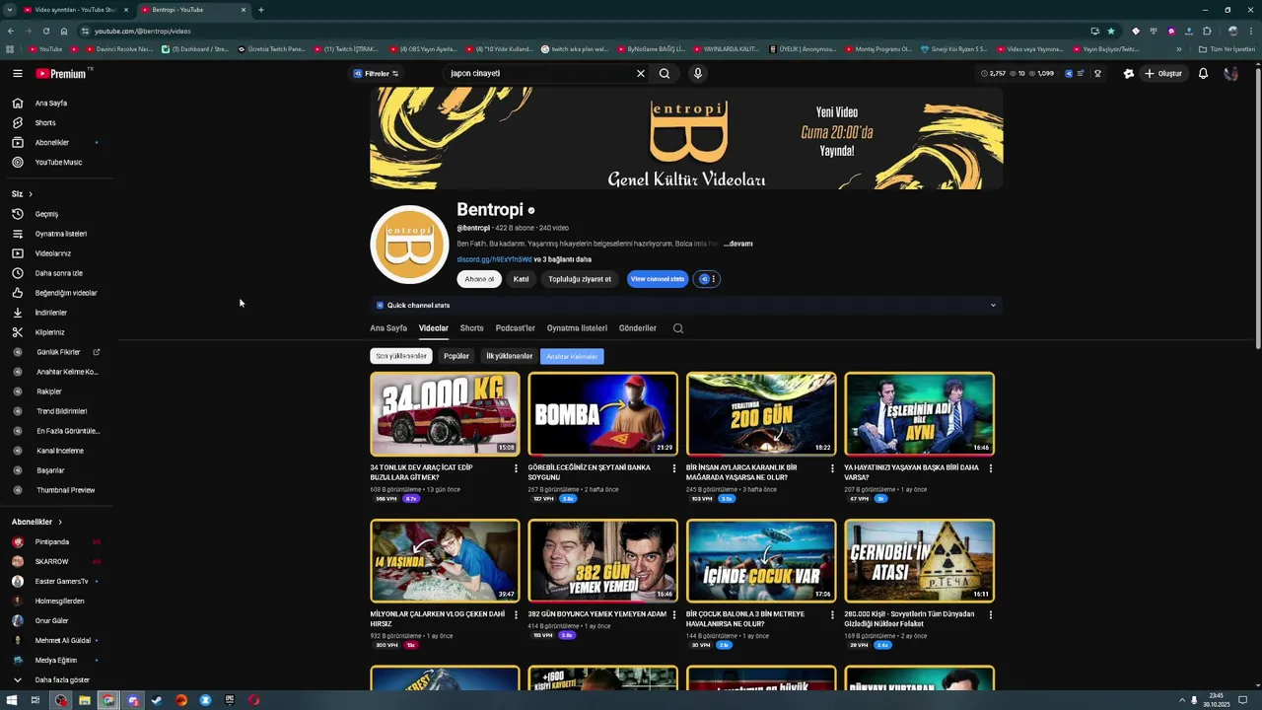Switch to the channel Oynatma listeleri tab

click(577, 328)
